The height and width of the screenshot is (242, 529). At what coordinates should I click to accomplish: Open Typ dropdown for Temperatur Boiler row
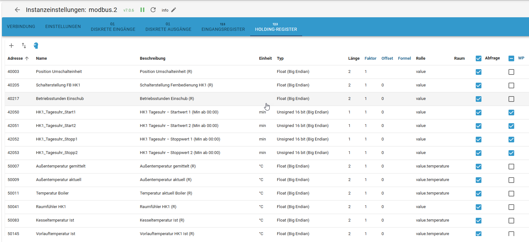[x=293, y=193]
